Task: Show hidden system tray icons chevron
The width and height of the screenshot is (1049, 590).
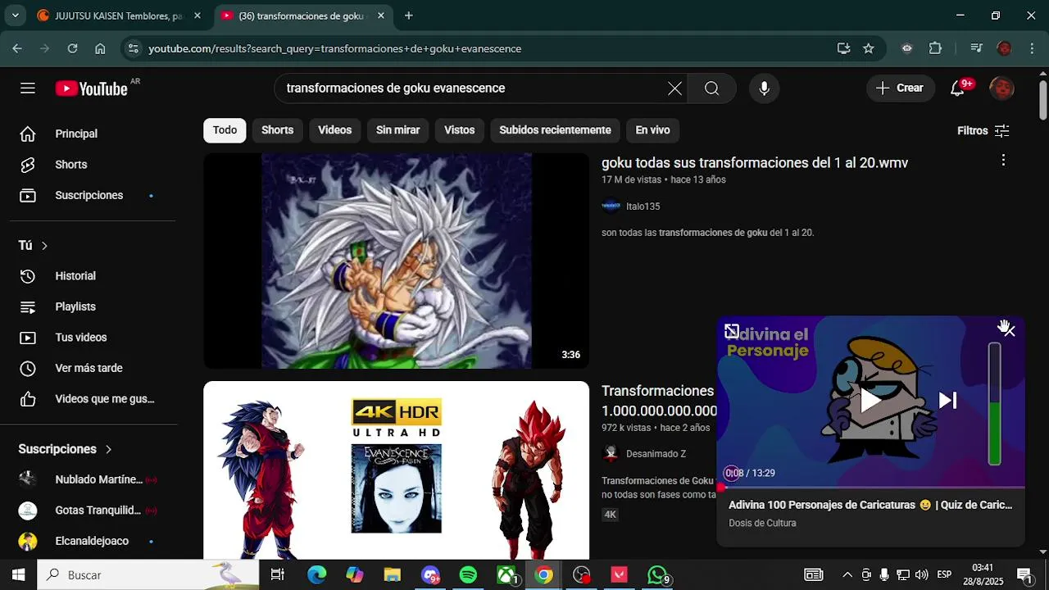Action: click(x=847, y=575)
